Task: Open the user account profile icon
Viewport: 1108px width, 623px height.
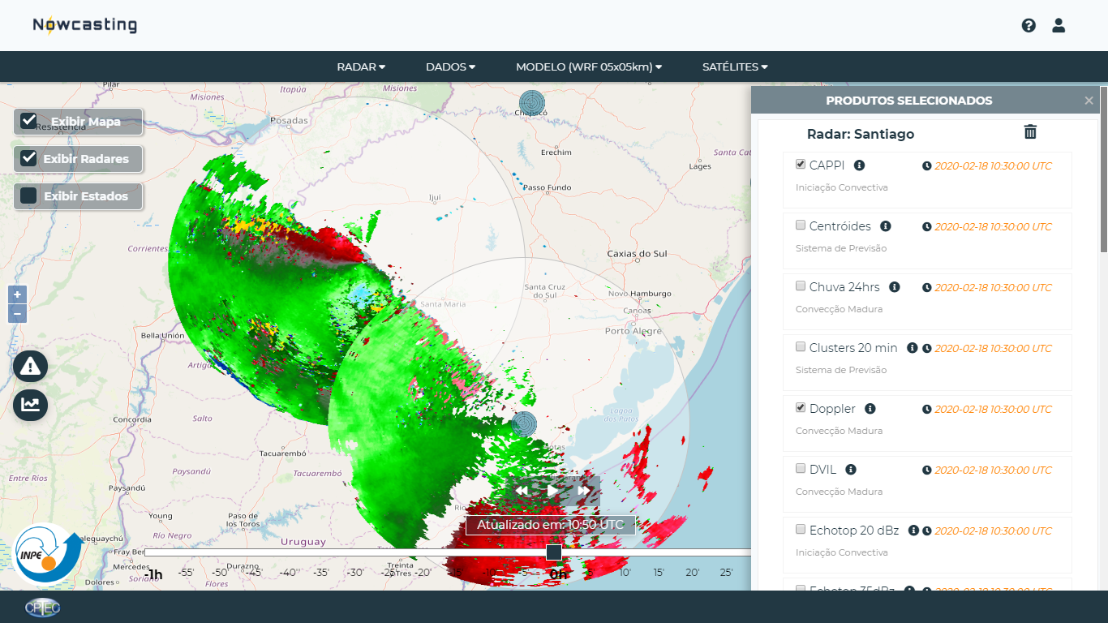Action: 1059,25
